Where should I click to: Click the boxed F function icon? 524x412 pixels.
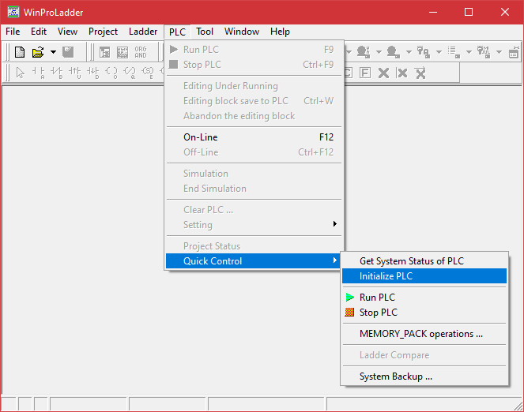365,73
